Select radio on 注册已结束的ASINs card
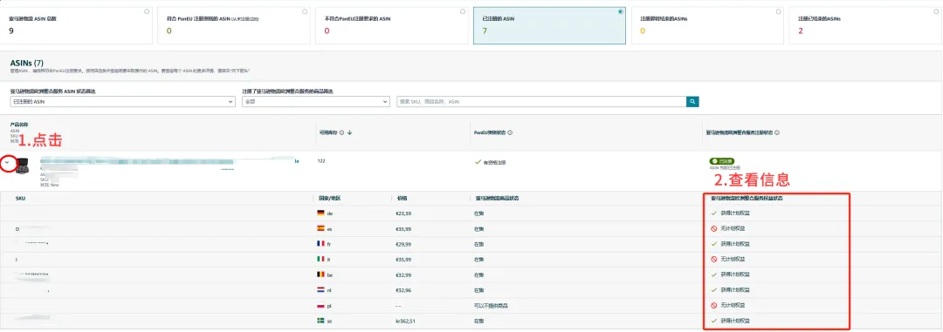943x332 pixels. click(935, 11)
